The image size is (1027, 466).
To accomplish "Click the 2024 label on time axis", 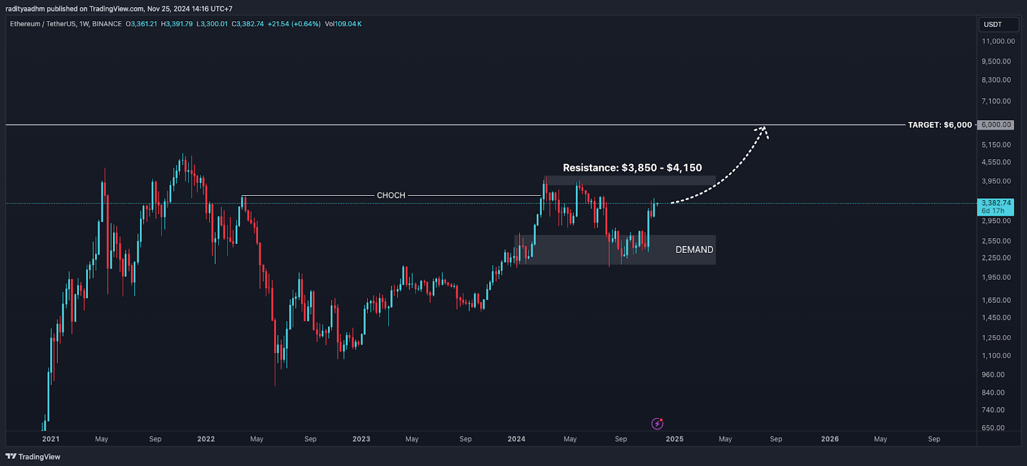I will click(517, 439).
